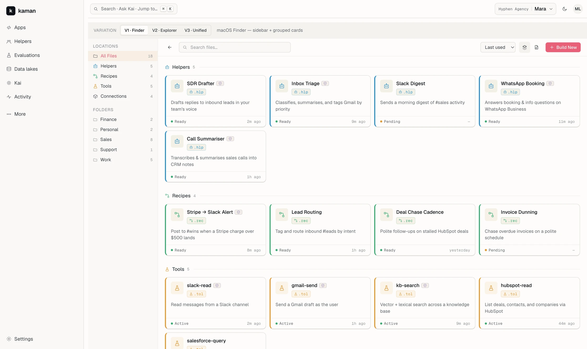
Task: Click the Slack Digest helper icon
Action: pyautogui.click(x=386, y=86)
